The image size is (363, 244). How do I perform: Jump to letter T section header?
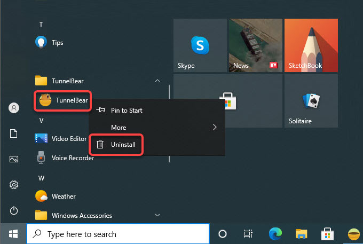[x=41, y=25]
